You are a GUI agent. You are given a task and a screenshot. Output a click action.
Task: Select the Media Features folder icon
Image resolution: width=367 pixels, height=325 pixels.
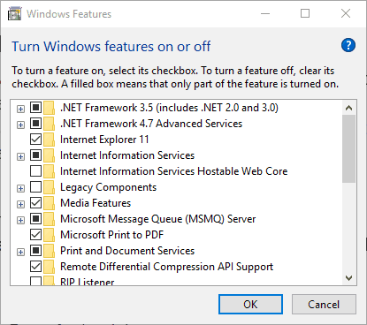(x=49, y=203)
